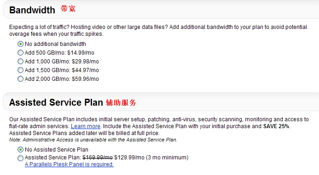Click the italic Administrative Access note

pos(93,140)
